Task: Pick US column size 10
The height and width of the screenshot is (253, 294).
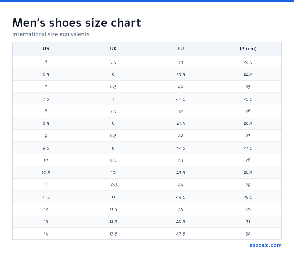Action: pos(46,160)
